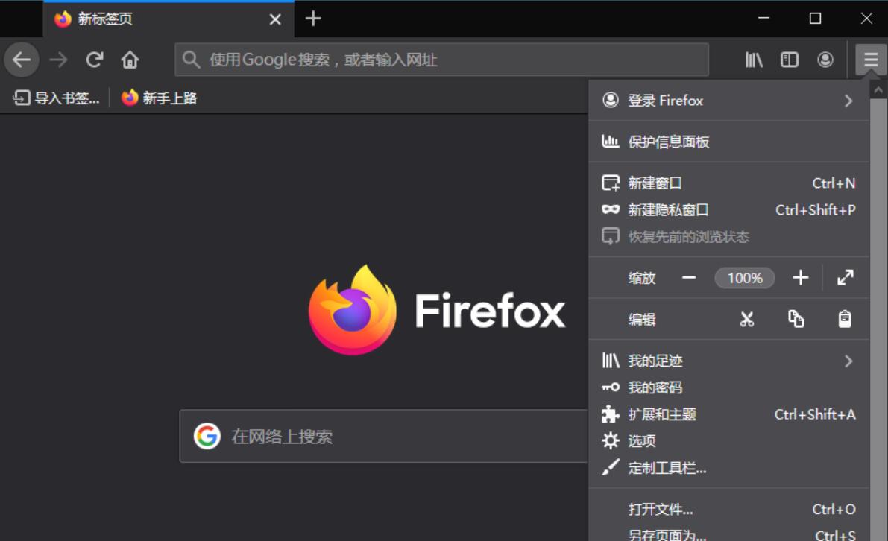Copy using the copy icon in 编辑 row
This screenshot has width=888, height=541.
click(x=796, y=319)
